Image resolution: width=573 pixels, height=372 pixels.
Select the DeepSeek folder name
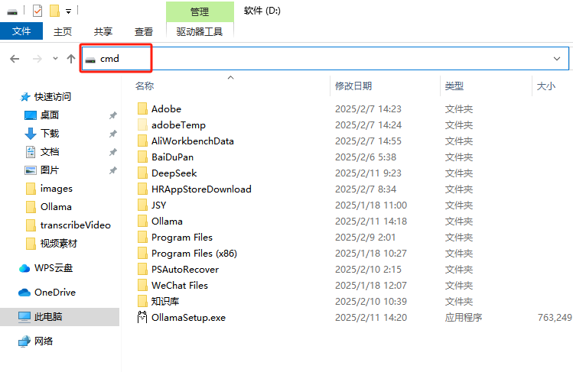tap(174, 173)
